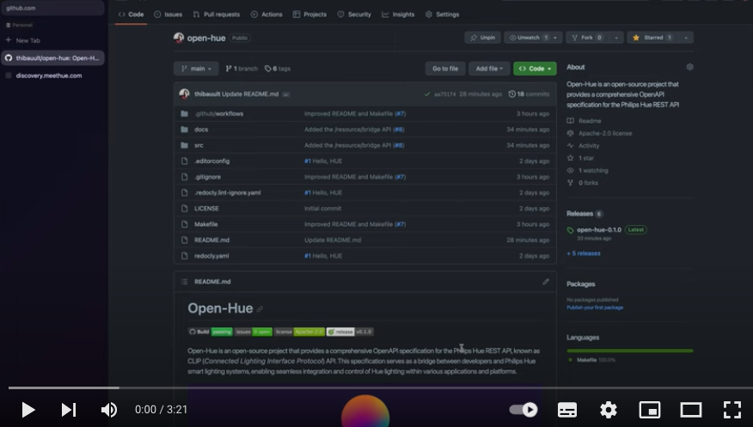
Task: Open the LICENSE file
Action: [206, 209]
